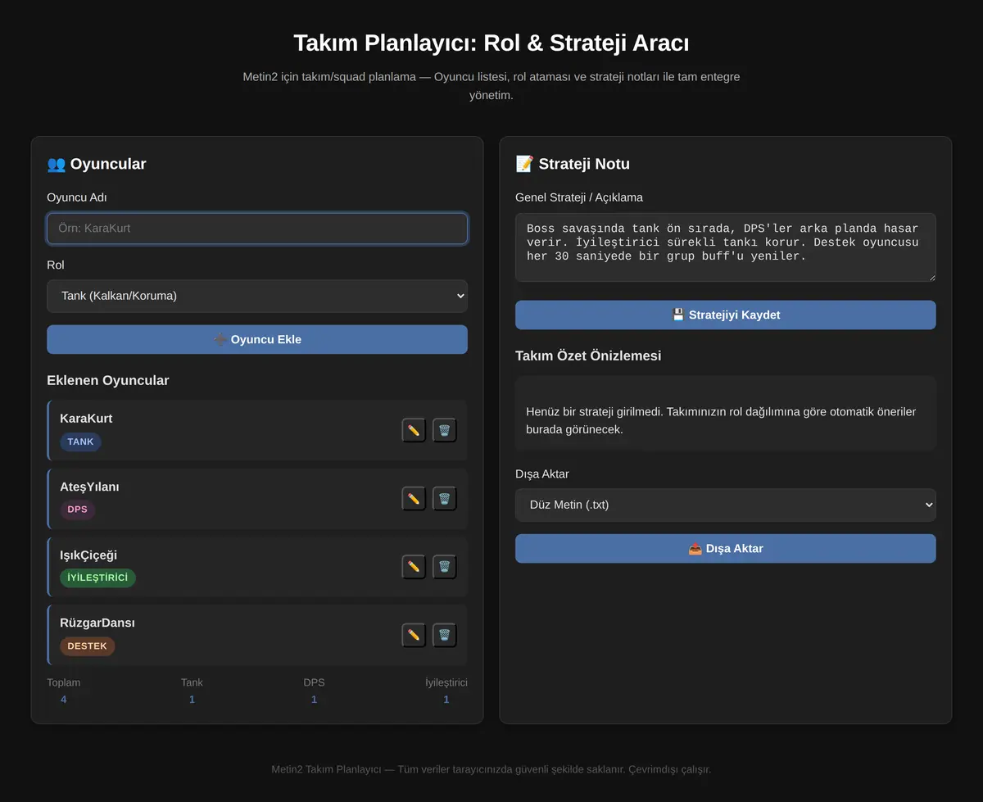Remove AteşYılanı with the trash icon

(x=444, y=498)
